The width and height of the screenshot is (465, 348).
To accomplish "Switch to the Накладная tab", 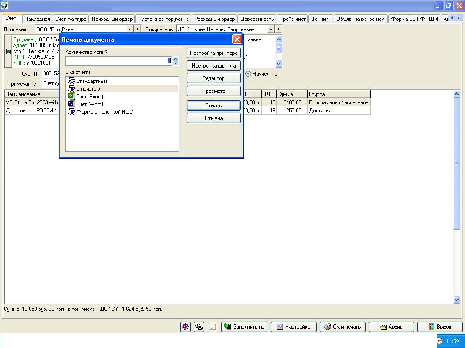I will [37, 19].
